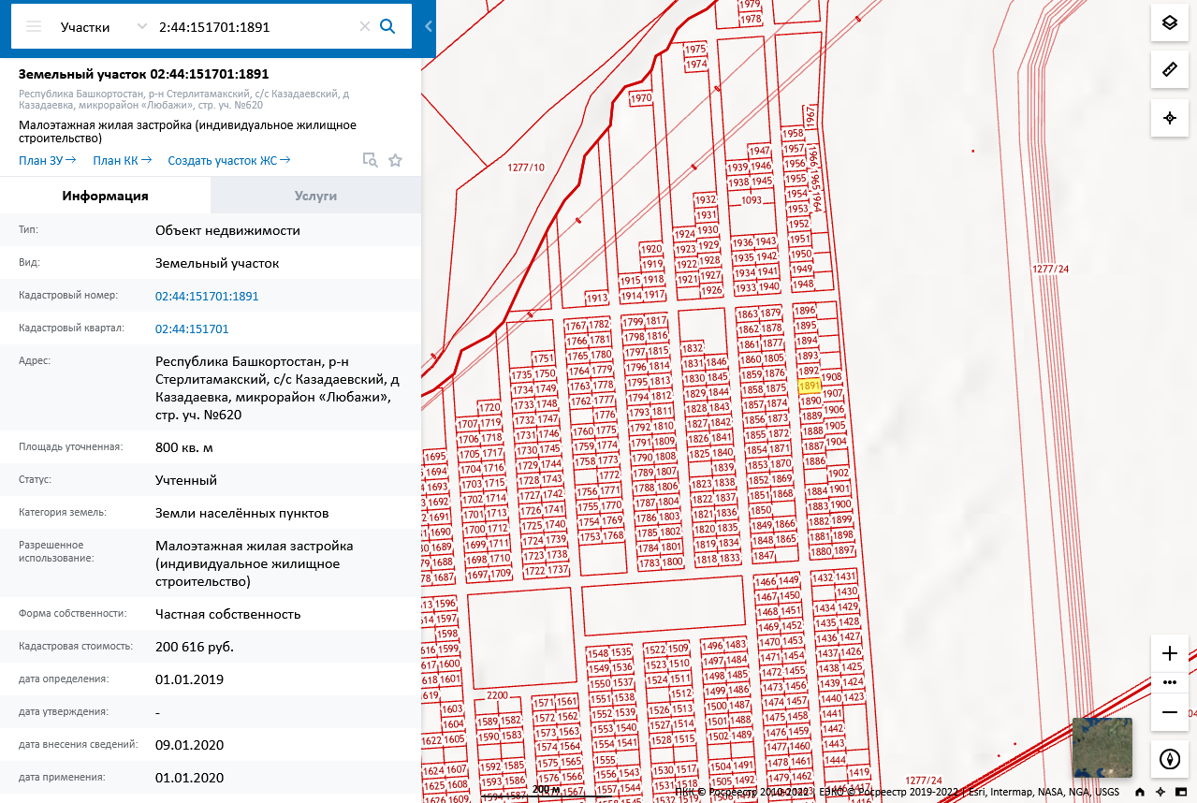
Task: Clear the search field with X
Action: (365, 26)
